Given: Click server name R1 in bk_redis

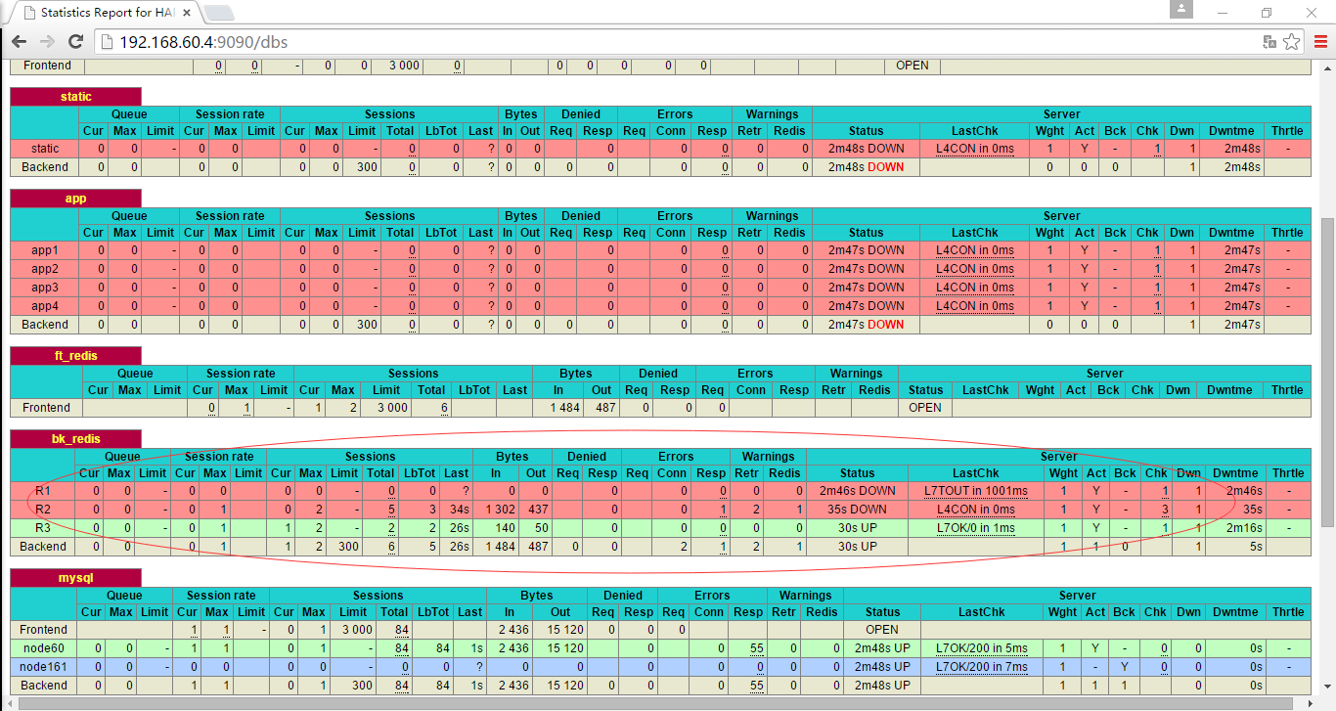Looking at the screenshot, I should (x=43, y=491).
